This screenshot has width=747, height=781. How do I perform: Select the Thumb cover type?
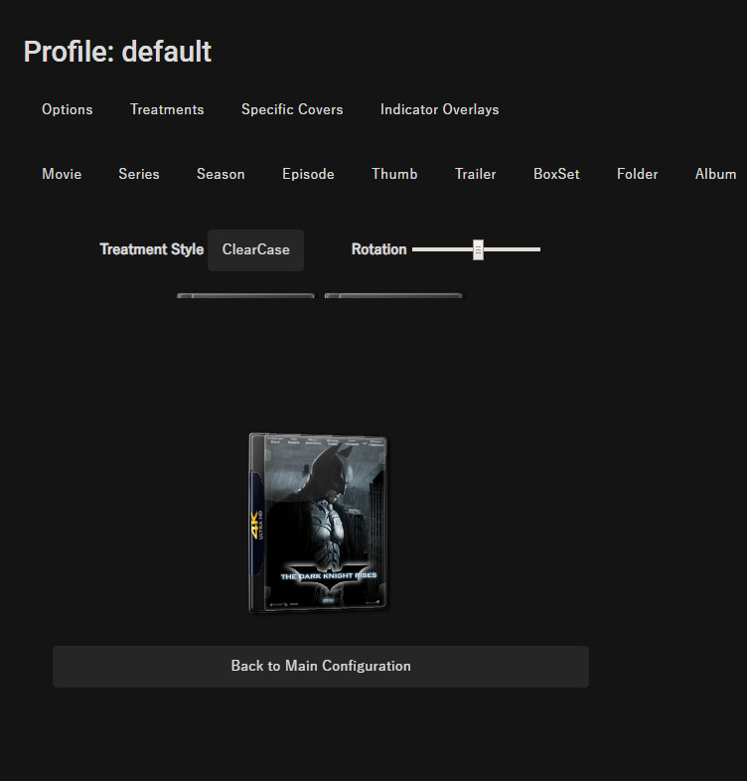click(x=394, y=174)
